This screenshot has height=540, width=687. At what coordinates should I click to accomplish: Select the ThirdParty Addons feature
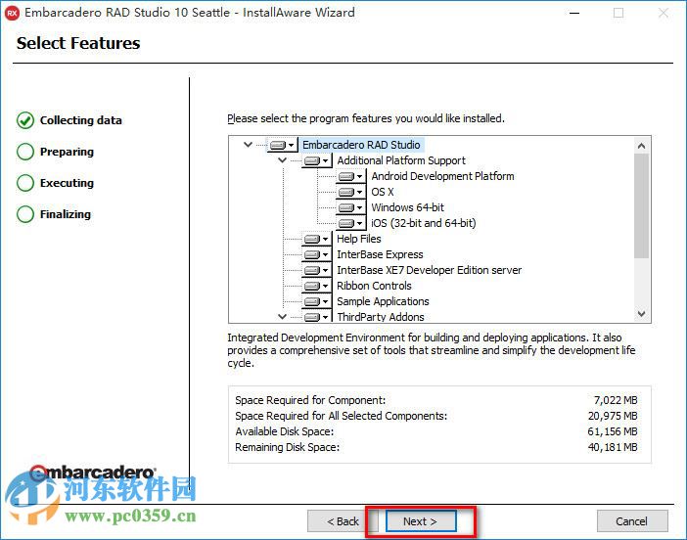point(381,317)
